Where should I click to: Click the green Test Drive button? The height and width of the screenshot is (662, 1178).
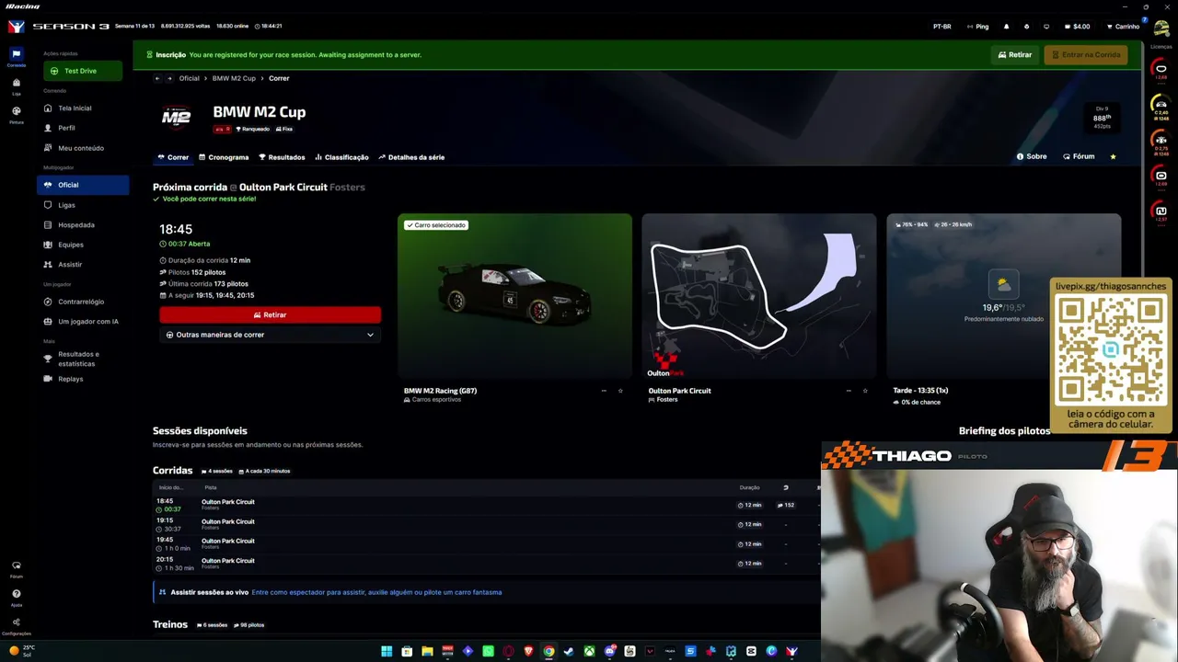pos(83,71)
